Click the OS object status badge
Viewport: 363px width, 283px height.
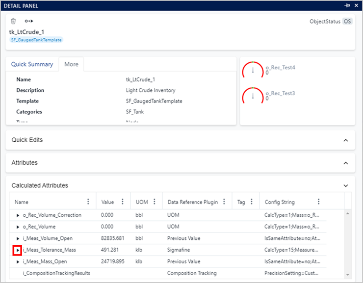coord(347,22)
